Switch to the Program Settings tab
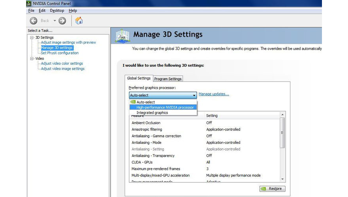The image size is (348, 197). coord(168,79)
